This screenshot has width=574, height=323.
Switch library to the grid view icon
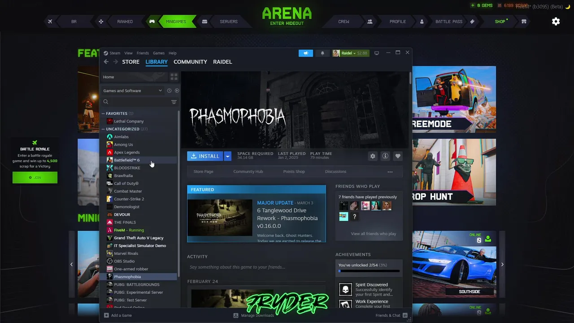point(174,77)
